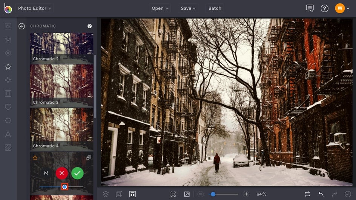Undo the last action

click(321, 194)
